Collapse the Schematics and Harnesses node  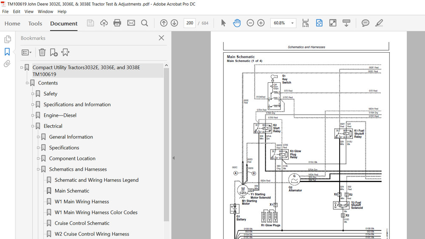[x=38, y=169]
